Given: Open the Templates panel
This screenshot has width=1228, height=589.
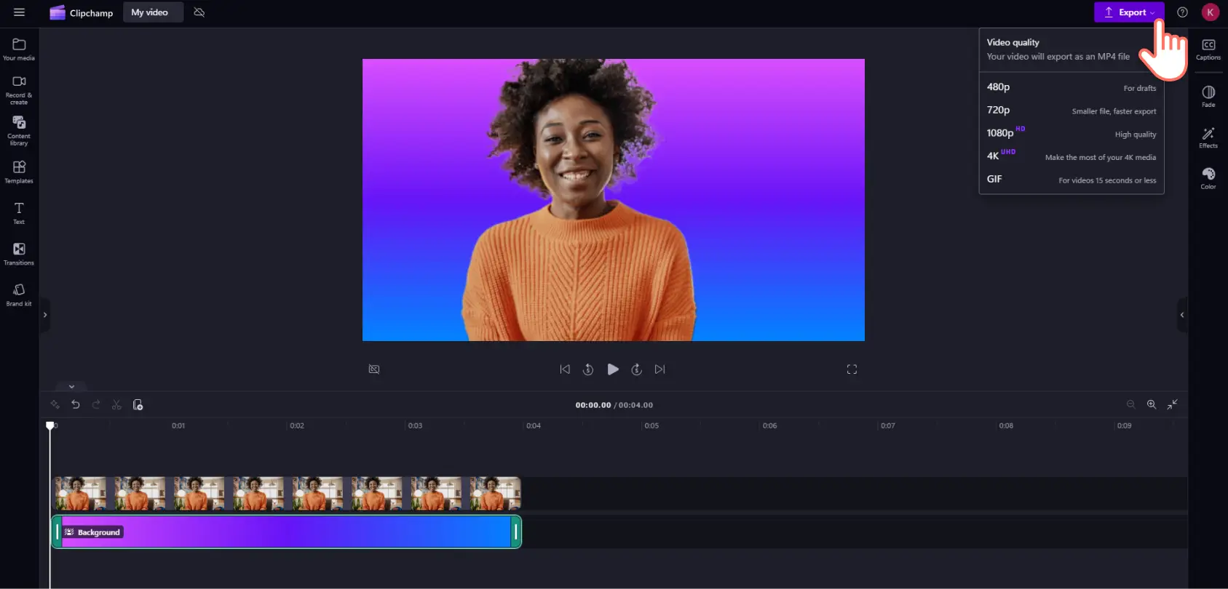Looking at the screenshot, I should coord(19,172).
